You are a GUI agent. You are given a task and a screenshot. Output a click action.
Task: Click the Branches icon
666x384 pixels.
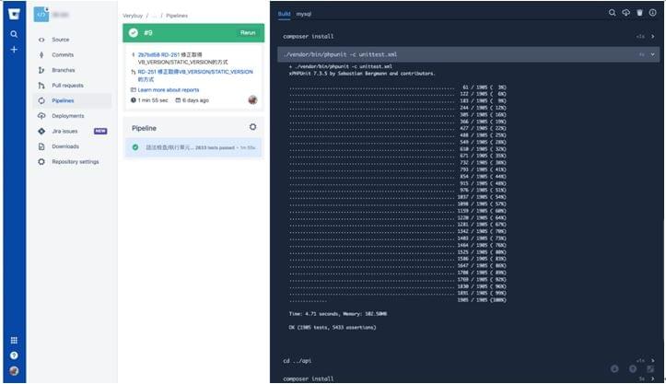[x=41, y=70]
